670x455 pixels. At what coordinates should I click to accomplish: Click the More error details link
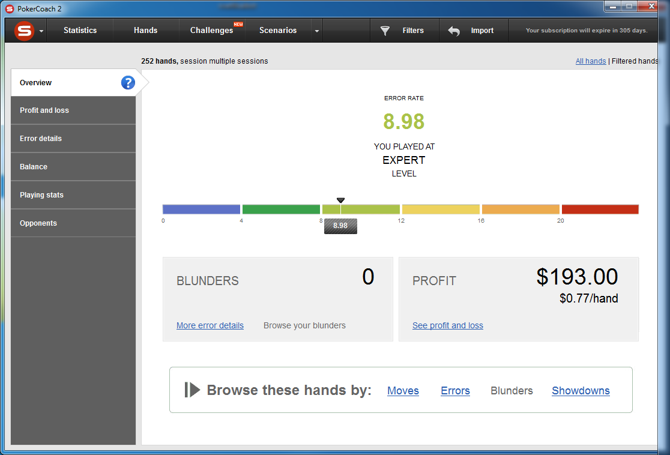tap(210, 325)
